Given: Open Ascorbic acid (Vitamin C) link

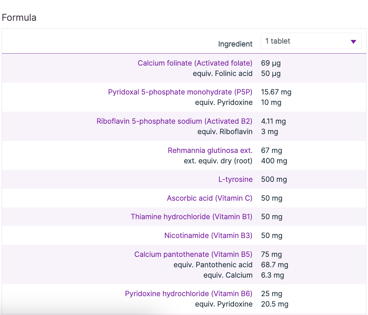Looking at the screenshot, I should coord(209,198).
